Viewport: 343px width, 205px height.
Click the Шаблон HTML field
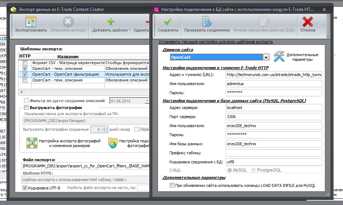pos(85,180)
